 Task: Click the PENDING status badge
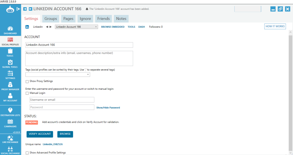click(32, 122)
